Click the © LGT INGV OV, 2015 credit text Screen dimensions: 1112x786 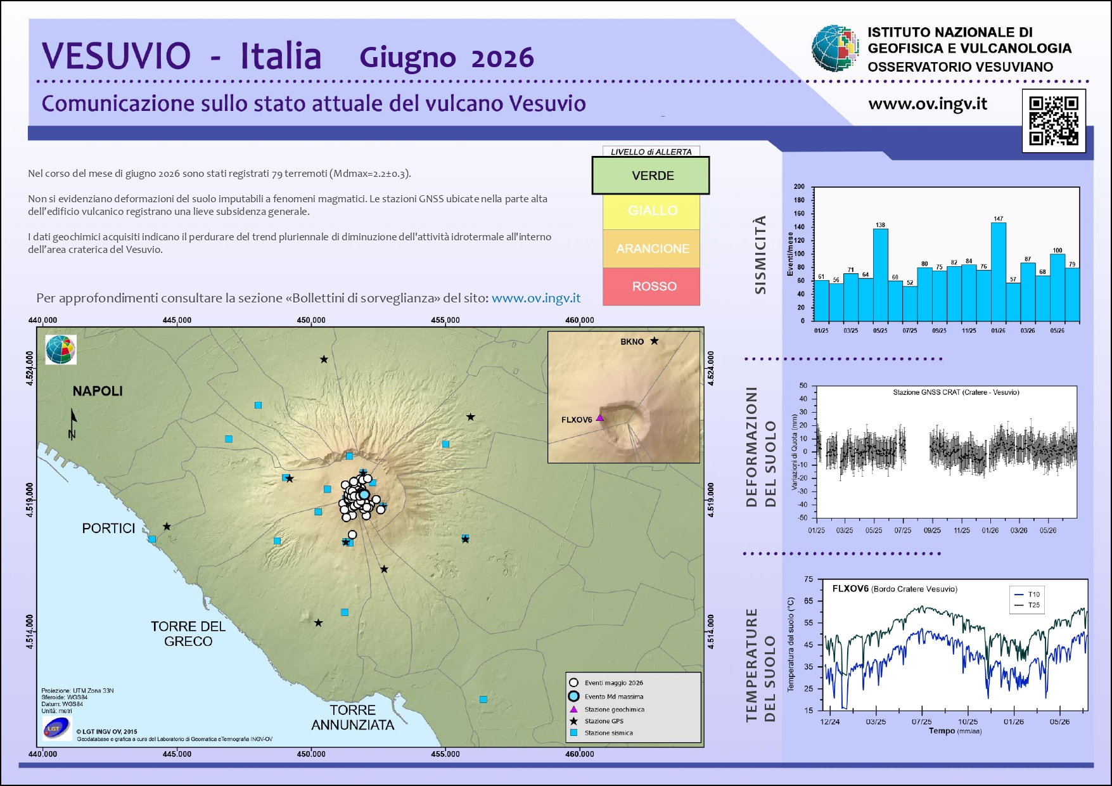(x=106, y=731)
